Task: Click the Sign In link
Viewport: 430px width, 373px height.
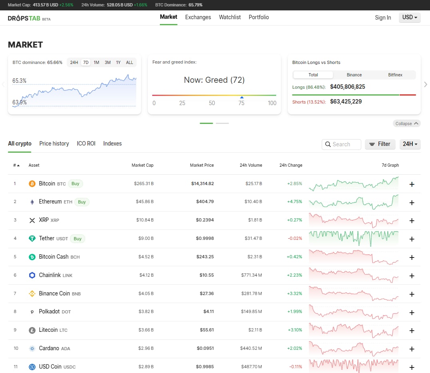Action: click(x=383, y=18)
